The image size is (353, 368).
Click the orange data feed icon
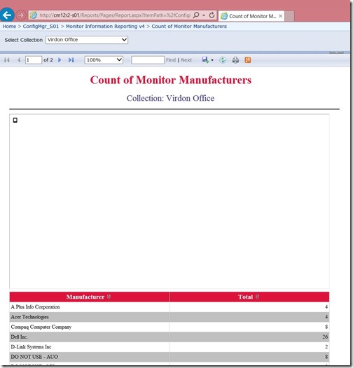coord(248,60)
